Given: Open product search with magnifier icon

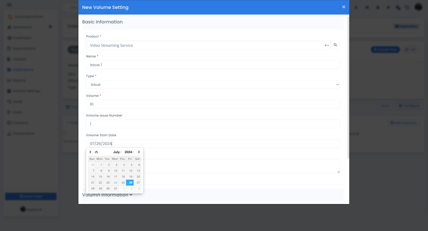Looking at the screenshot, I should [335, 45].
